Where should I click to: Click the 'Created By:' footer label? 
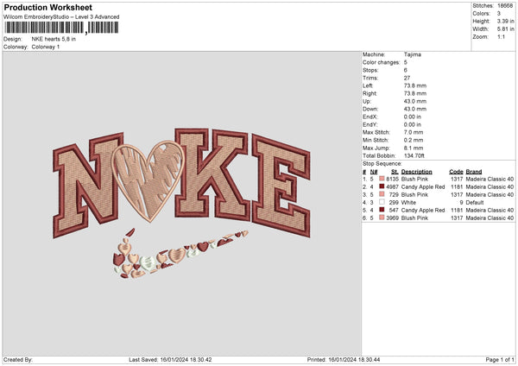(18, 360)
